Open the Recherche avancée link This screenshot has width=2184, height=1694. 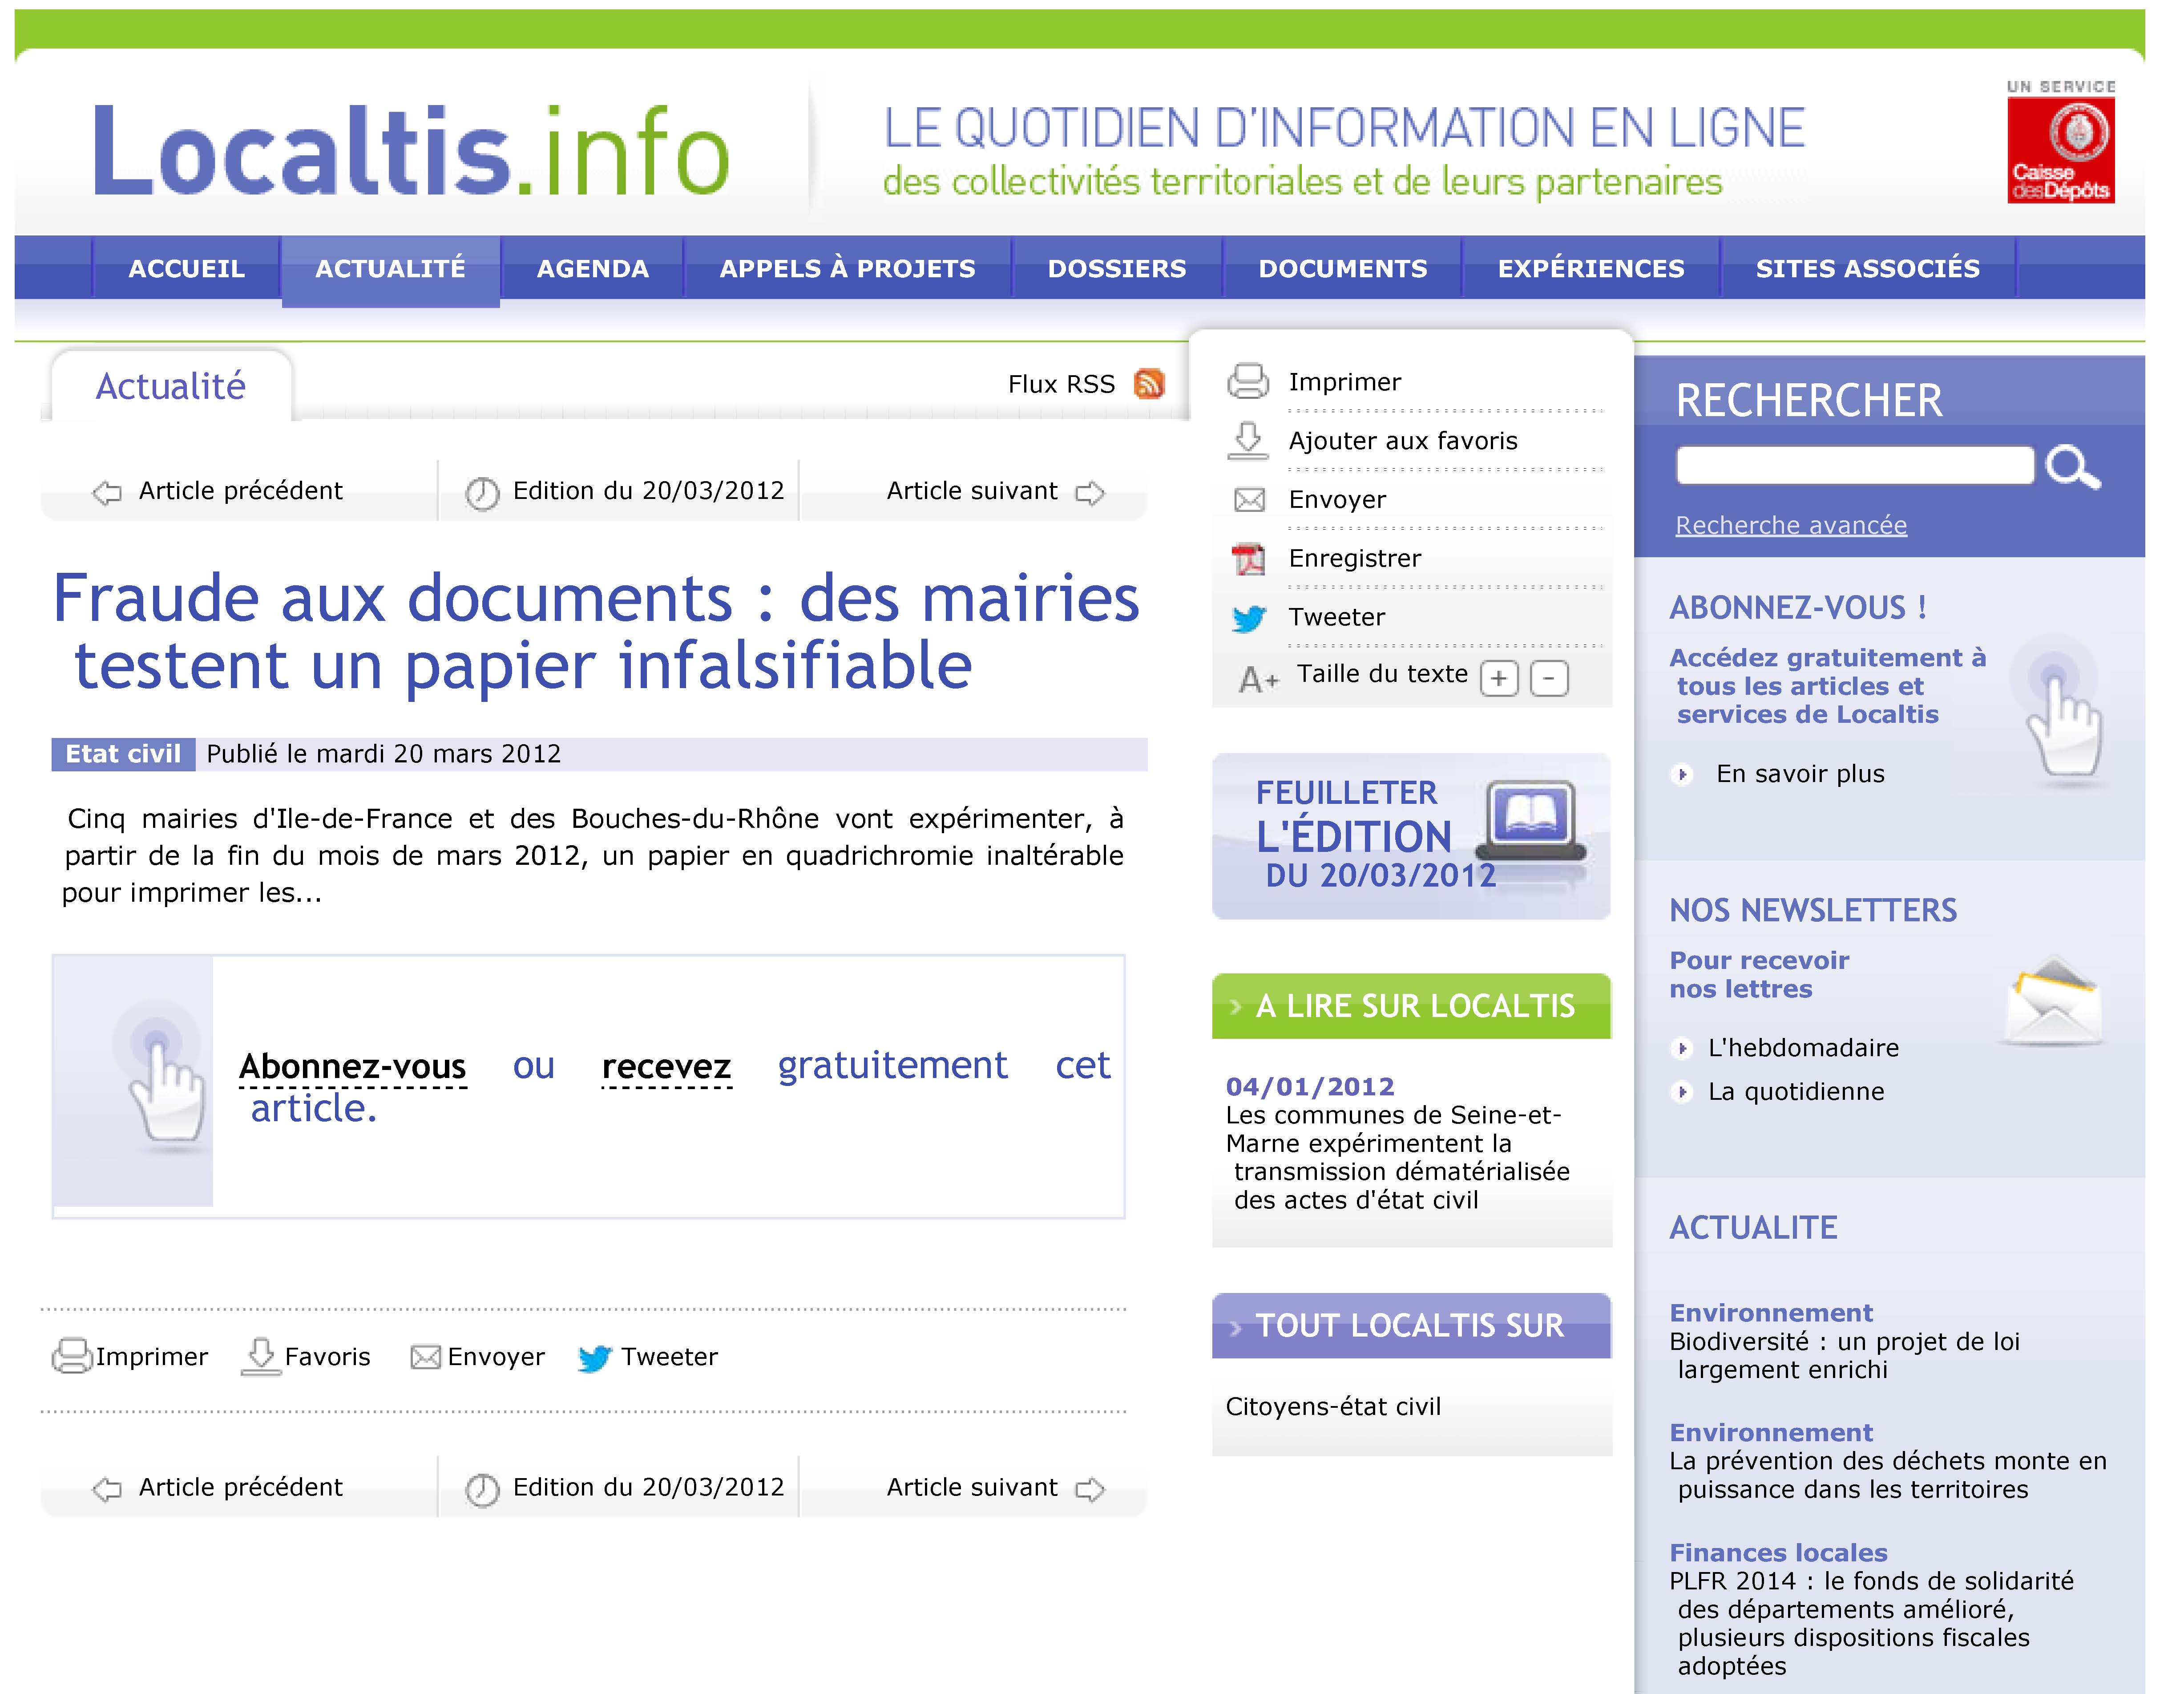1791,525
